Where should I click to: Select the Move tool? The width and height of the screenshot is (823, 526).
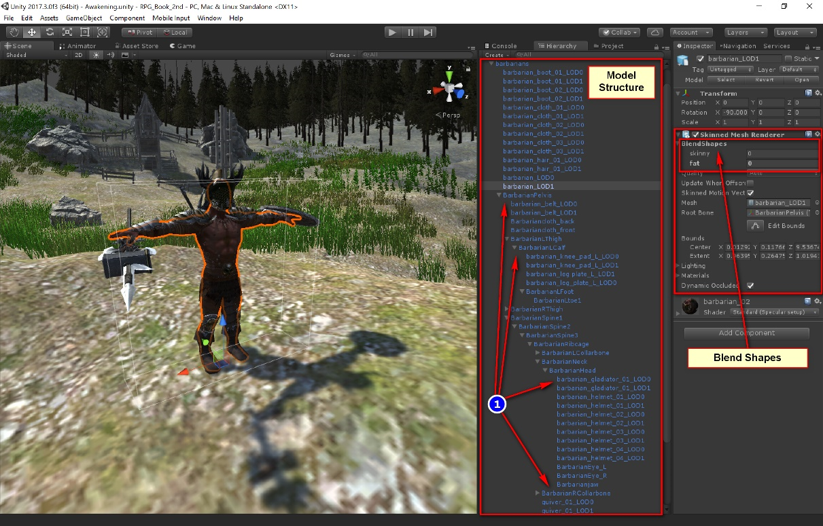click(x=32, y=32)
